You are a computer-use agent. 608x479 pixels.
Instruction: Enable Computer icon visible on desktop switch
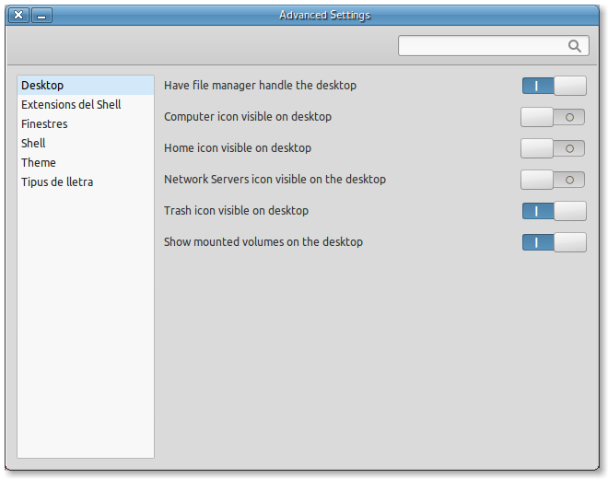[x=553, y=117]
